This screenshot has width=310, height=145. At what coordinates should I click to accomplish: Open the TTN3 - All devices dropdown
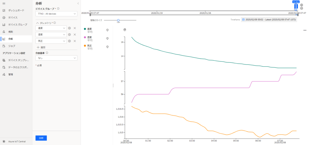[56, 14]
